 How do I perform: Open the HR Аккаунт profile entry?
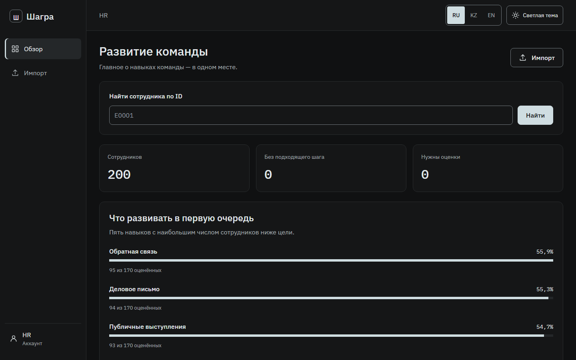click(43, 339)
